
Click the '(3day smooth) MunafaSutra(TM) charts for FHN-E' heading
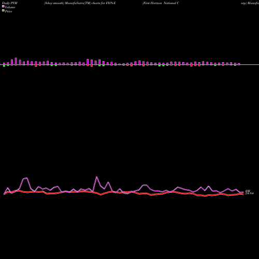pos(80,3)
